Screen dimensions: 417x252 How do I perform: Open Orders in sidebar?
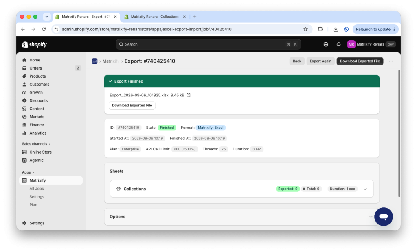point(36,68)
